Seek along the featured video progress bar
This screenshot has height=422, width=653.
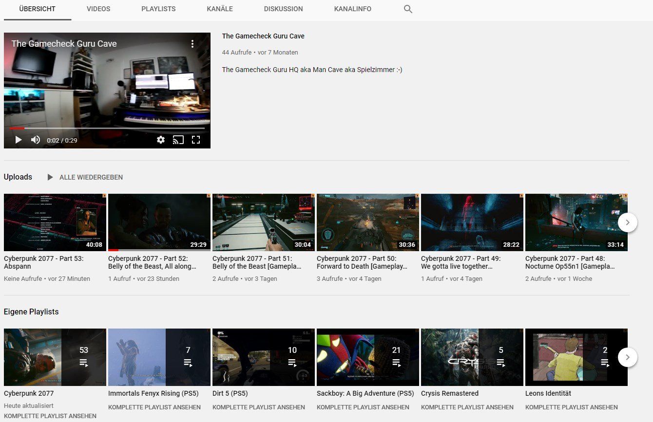(107, 128)
